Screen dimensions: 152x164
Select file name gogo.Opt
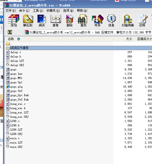coord(16,82)
